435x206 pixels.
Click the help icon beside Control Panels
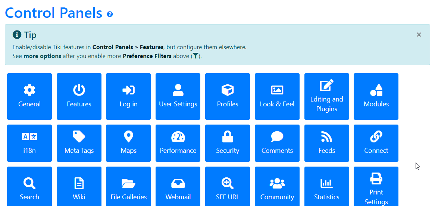click(110, 14)
